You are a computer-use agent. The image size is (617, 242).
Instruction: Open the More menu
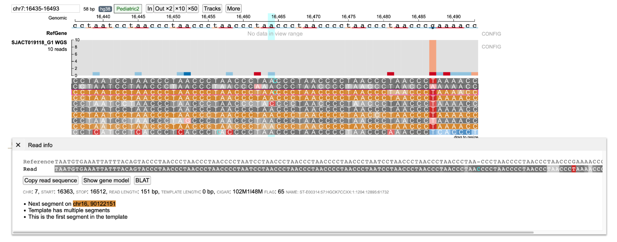point(233,9)
